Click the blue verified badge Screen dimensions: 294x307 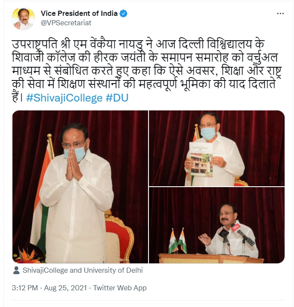[124, 14]
